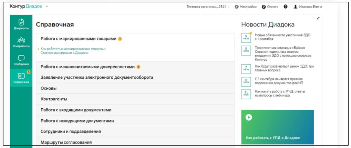Open news Как начать работу с МЧД
The height and width of the screenshot is (148, 351).
pyautogui.click(x=280, y=93)
